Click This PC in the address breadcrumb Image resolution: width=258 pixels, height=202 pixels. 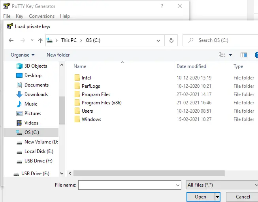coord(69,40)
